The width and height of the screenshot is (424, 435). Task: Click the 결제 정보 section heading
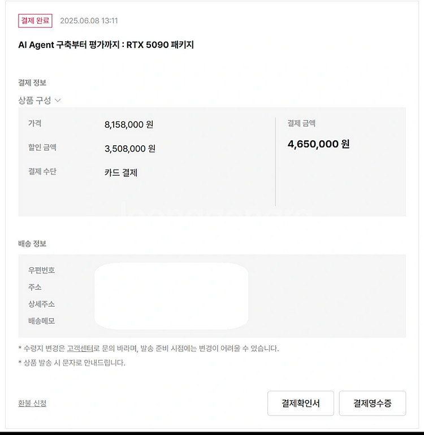[x=32, y=82]
